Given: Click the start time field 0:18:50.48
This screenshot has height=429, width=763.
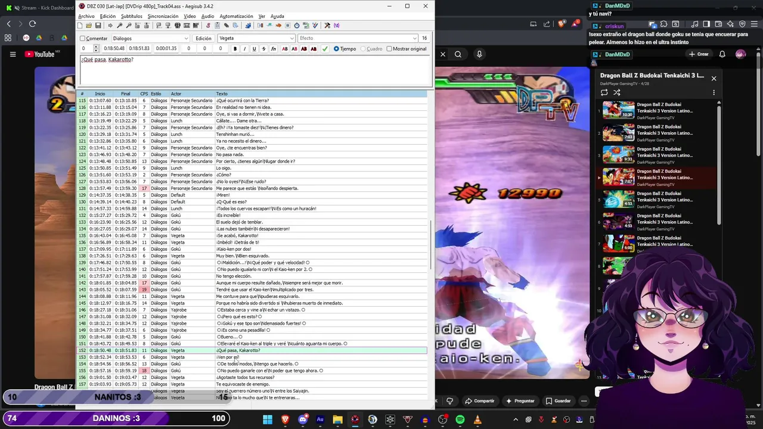Looking at the screenshot, I should click(x=114, y=49).
